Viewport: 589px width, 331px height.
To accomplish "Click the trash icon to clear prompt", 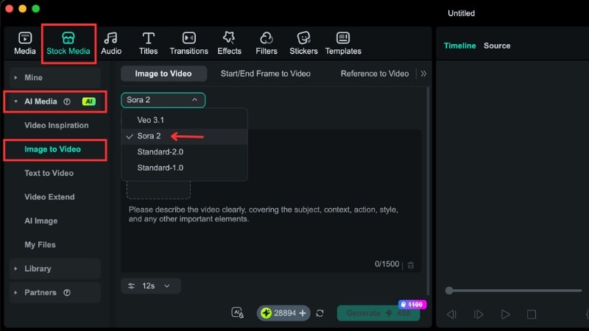I will tap(411, 265).
